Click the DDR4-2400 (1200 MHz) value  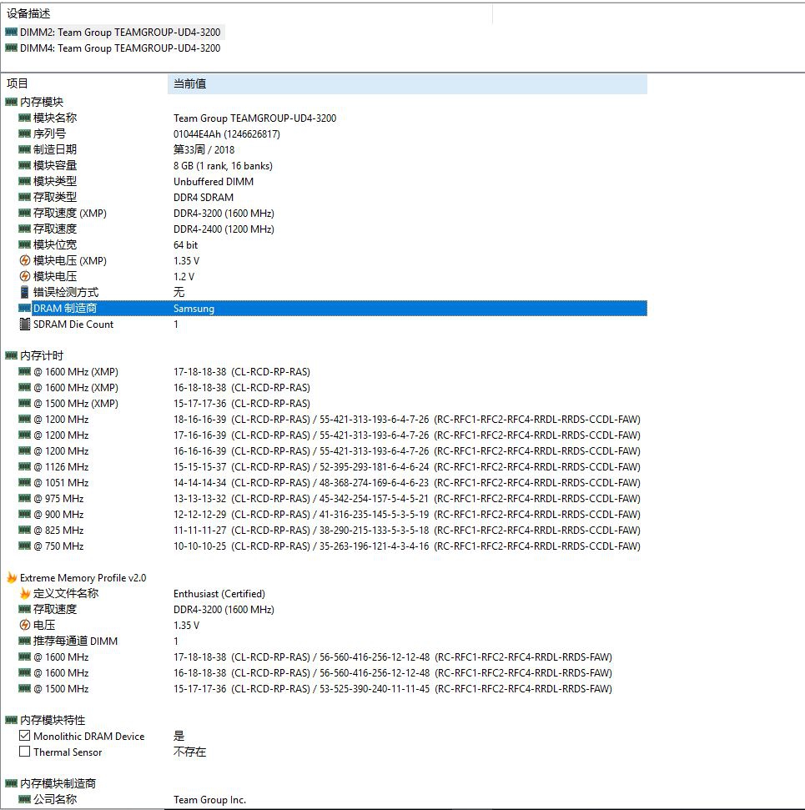coord(224,229)
